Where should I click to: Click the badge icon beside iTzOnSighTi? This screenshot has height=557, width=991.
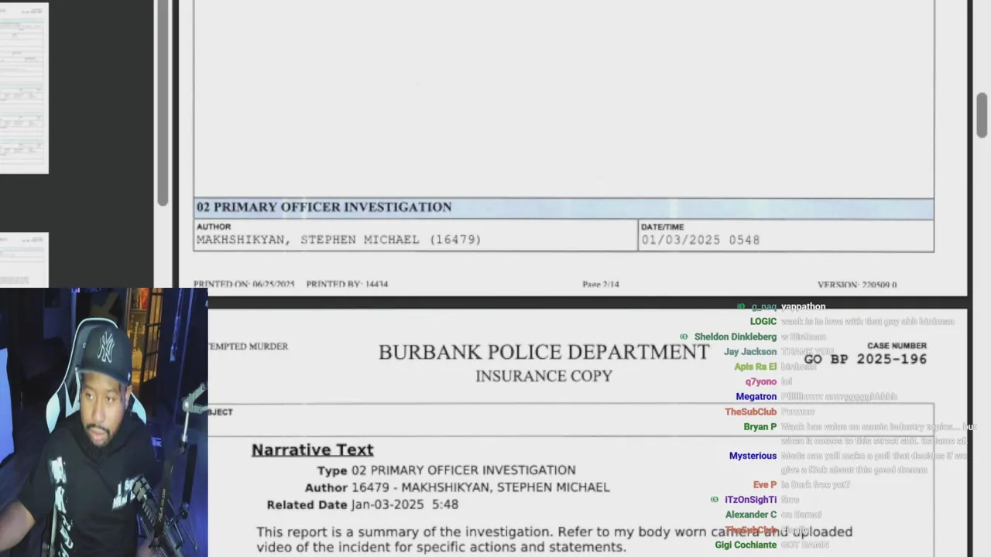point(715,500)
